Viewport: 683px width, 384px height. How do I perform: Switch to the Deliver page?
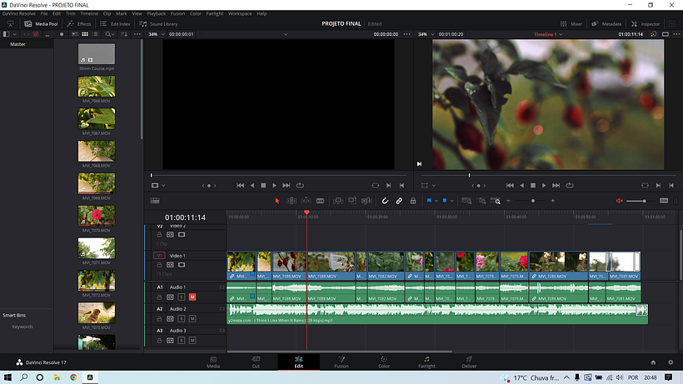click(x=469, y=362)
